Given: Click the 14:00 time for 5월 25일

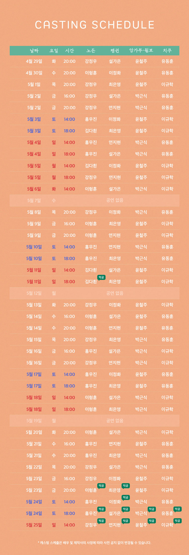Looking at the screenshot, I should [x=69, y=525].
